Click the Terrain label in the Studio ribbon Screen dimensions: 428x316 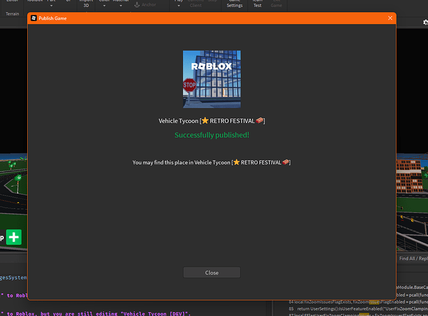(x=12, y=14)
